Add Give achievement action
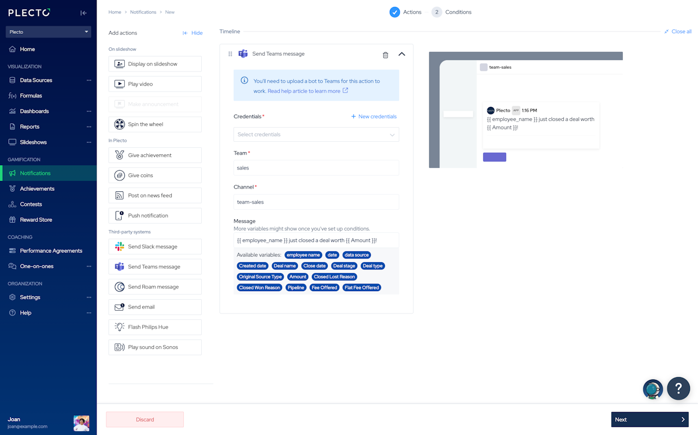Image resolution: width=698 pixels, height=435 pixels. 155,155
